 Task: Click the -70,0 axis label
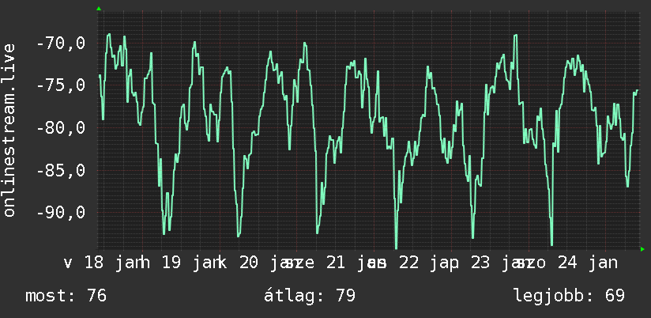pos(61,43)
